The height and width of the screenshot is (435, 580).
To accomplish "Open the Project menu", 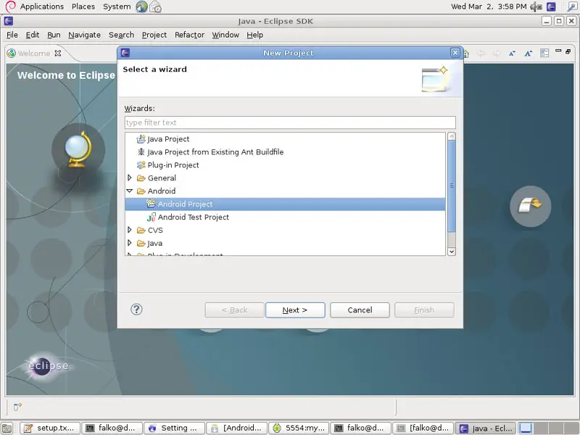I will pyautogui.click(x=154, y=35).
